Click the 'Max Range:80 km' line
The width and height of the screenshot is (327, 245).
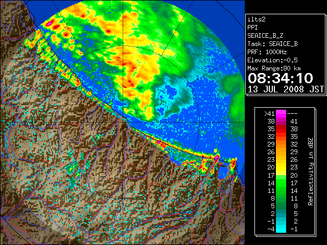pyautogui.click(x=274, y=68)
